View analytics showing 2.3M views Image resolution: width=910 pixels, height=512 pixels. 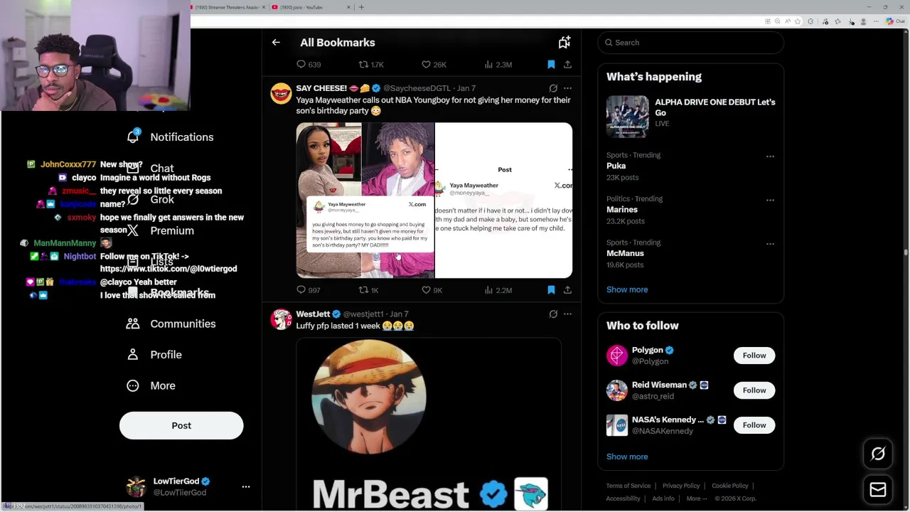pyautogui.click(x=498, y=65)
